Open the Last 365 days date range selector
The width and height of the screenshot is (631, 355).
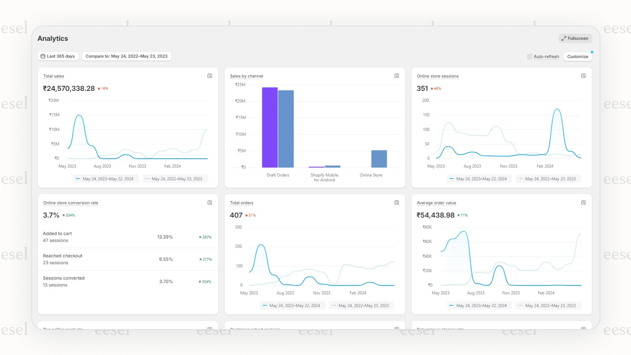pyautogui.click(x=58, y=56)
